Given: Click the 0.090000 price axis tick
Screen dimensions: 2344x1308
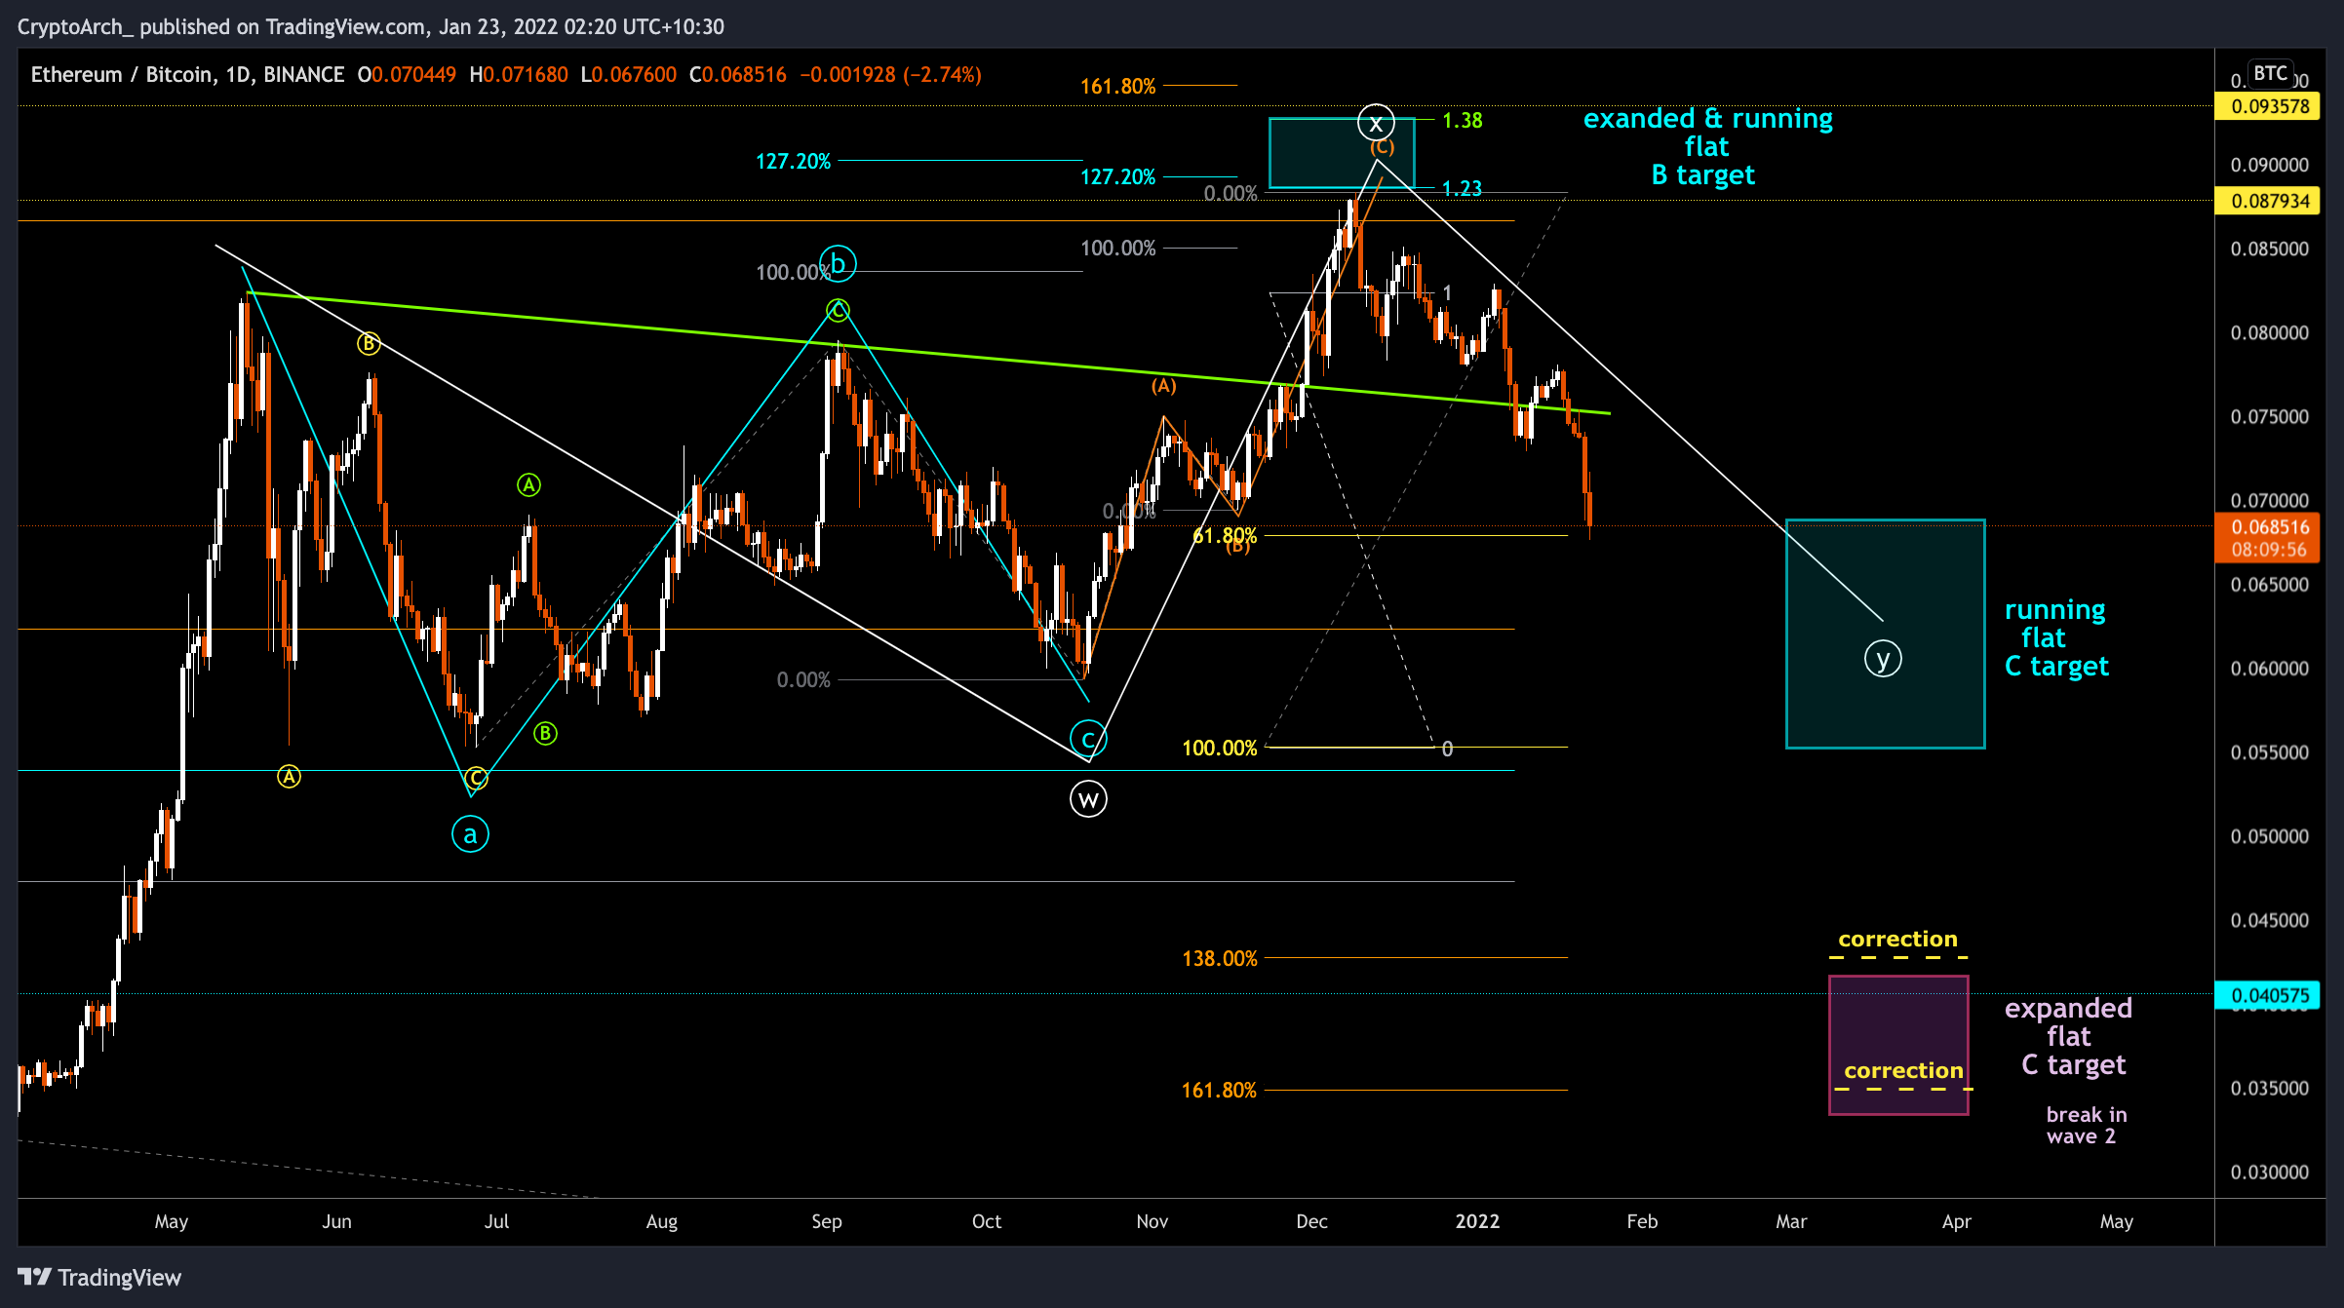Looking at the screenshot, I should [2269, 165].
